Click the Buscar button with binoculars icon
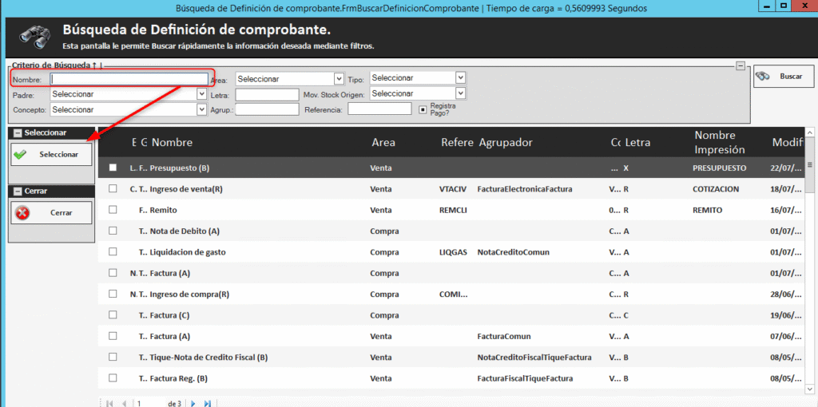The width and height of the screenshot is (818, 407). coord(779,77)
